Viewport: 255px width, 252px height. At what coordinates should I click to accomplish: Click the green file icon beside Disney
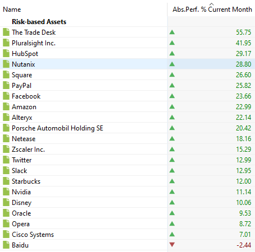(x=6, y=202)
